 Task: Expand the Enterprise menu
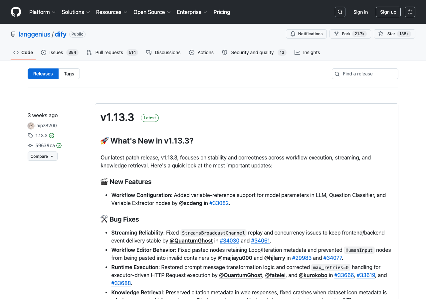(192, 12)
